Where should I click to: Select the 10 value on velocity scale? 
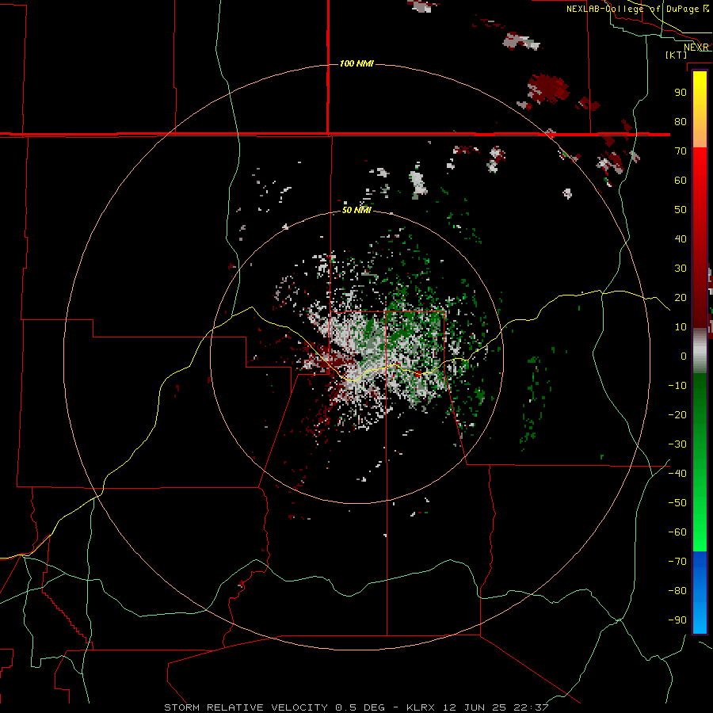coord(681,327)
